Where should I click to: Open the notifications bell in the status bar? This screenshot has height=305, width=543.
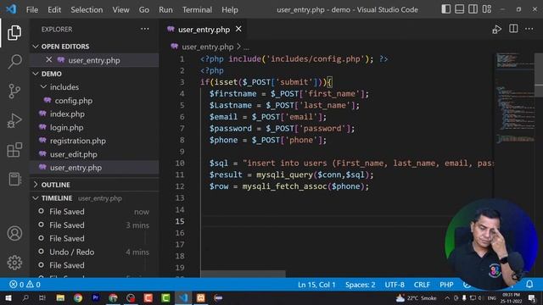529,285
